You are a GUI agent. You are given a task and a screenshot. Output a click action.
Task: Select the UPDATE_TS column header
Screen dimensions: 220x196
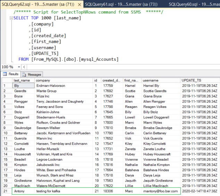click(200, 80)
